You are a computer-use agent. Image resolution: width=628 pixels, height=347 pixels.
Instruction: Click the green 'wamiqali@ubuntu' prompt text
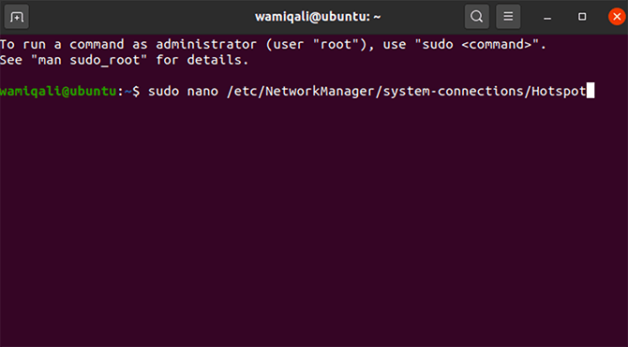click(58, 91)
